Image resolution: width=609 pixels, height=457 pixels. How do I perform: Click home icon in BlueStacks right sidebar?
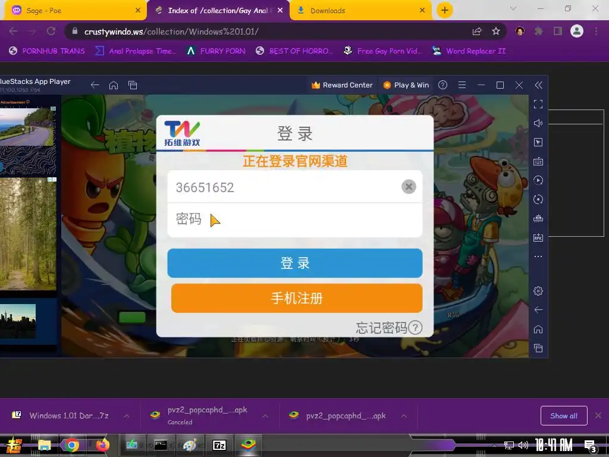[538, 329]
